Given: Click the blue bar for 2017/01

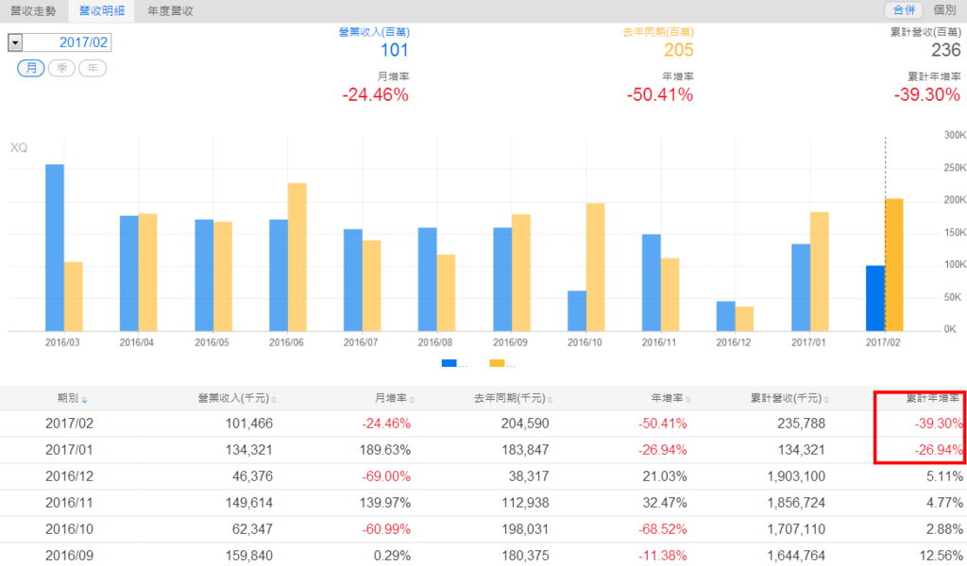Looking at the screenshot, I should (x=801, y=288).
